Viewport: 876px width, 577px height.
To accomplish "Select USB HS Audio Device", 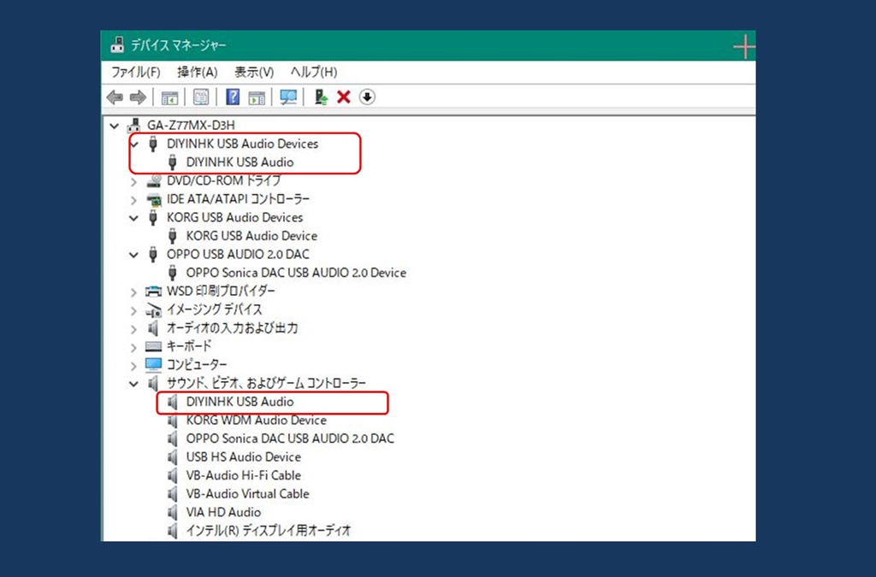I will coord(244,457).
